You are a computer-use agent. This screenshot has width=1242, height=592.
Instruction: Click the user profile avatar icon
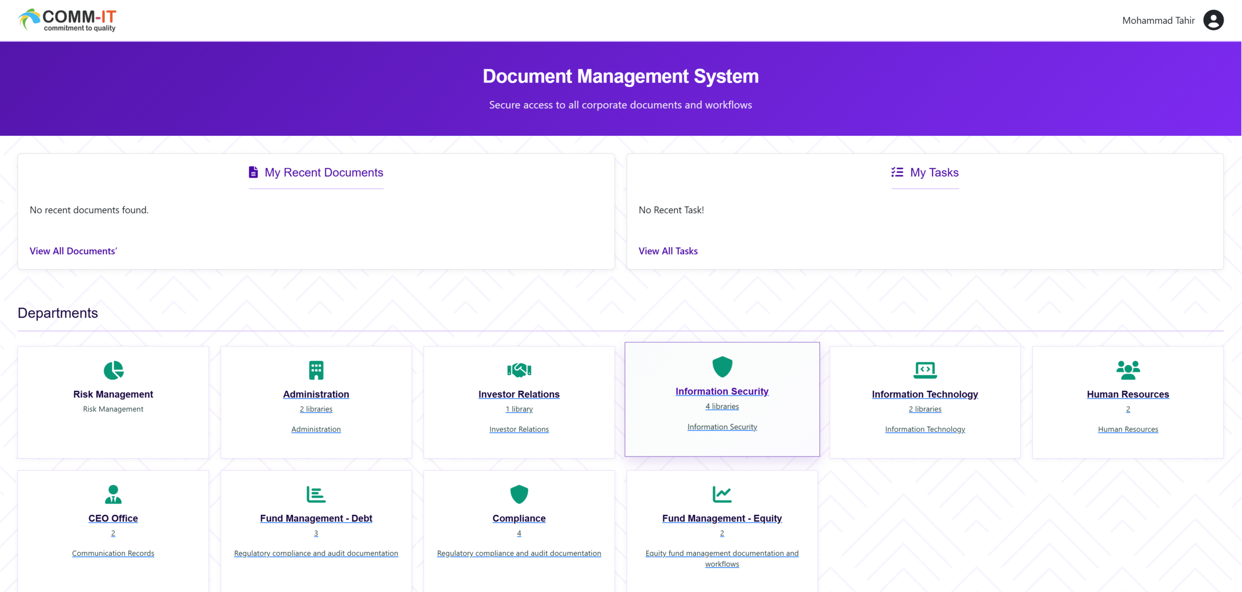pyautogui.click(x=1213, y=20)
